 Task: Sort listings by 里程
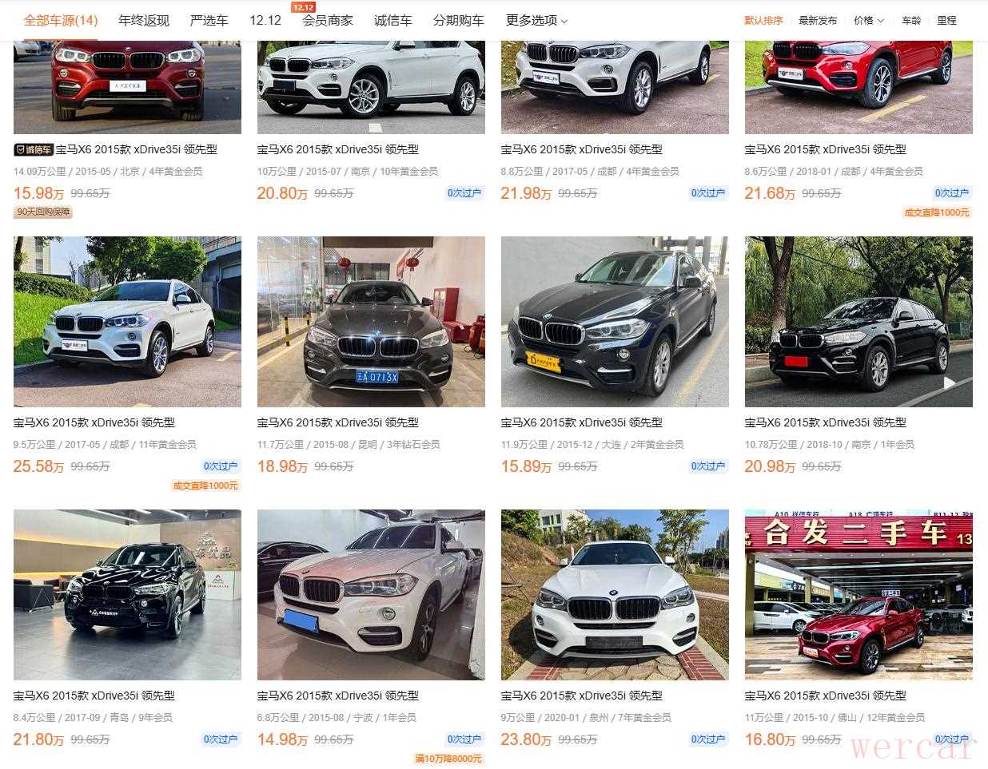tap(946, 20)
